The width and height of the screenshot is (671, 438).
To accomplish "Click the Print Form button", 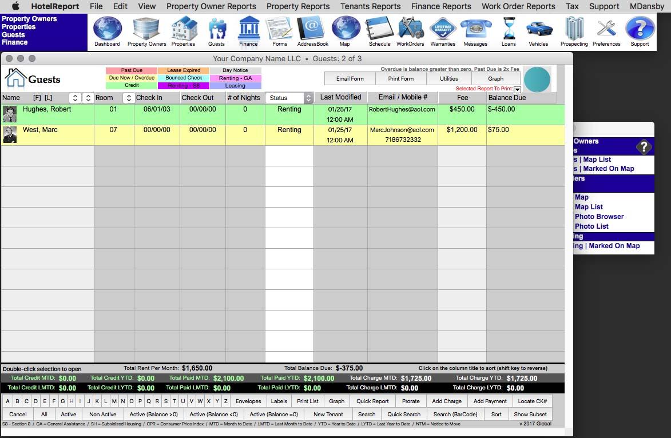I will click(400, 79).
